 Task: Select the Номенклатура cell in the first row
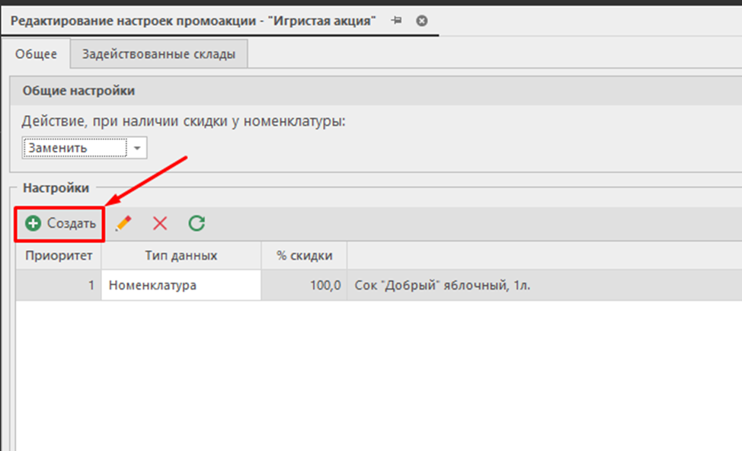[x=181, y=286]
